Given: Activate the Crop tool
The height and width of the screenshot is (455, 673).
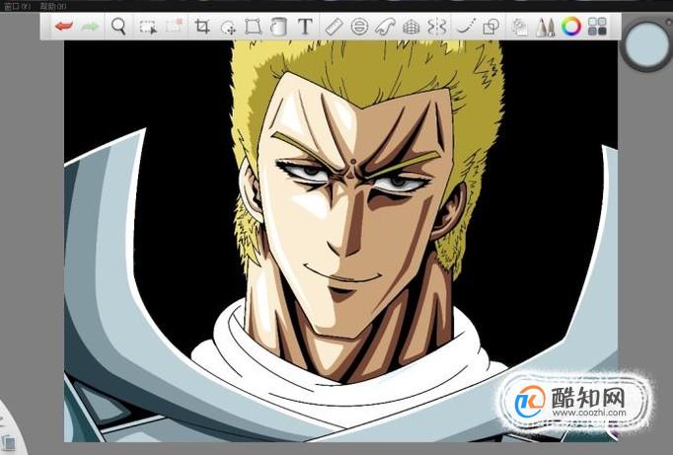Looking at the screenshot, I should tap(202, 27).
